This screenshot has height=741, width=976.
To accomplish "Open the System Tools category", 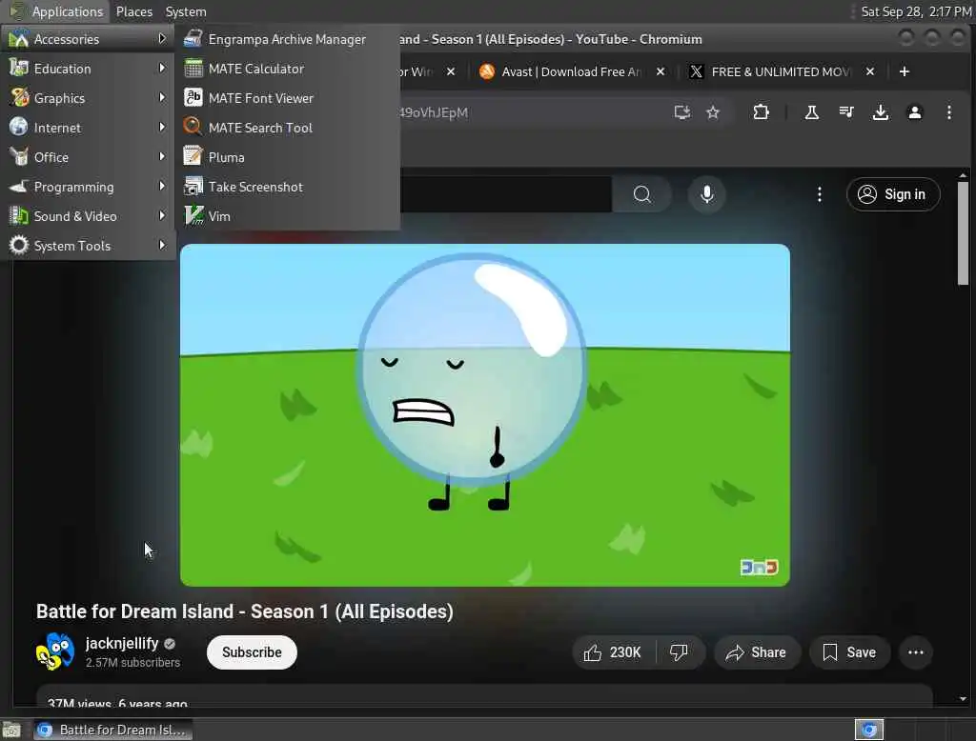I will point(88,246).
